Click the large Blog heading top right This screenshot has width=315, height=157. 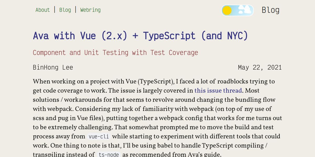pyautogui.click(x=270, y=10)
